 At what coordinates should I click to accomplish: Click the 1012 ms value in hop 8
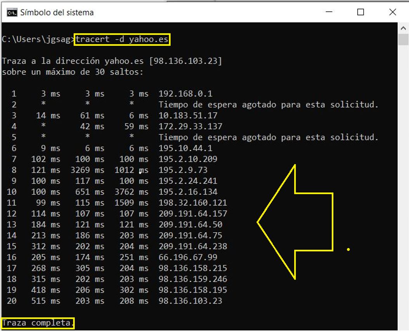click(x=132, y=170)
